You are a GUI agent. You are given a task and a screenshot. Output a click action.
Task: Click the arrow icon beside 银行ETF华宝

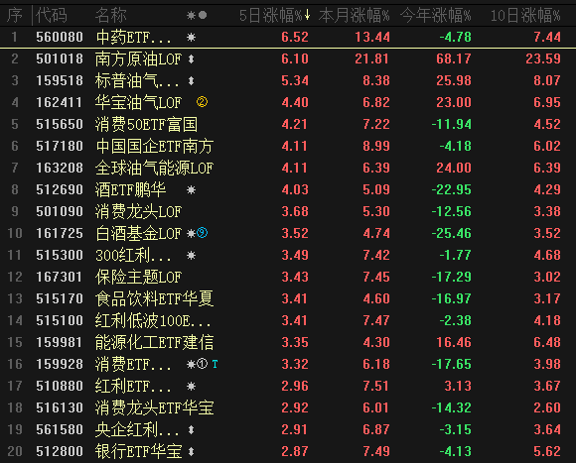coord(191,452)
